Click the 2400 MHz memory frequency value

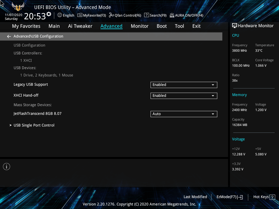[x=239, y=110]
